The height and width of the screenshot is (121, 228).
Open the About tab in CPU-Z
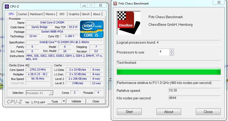[97, 14]
